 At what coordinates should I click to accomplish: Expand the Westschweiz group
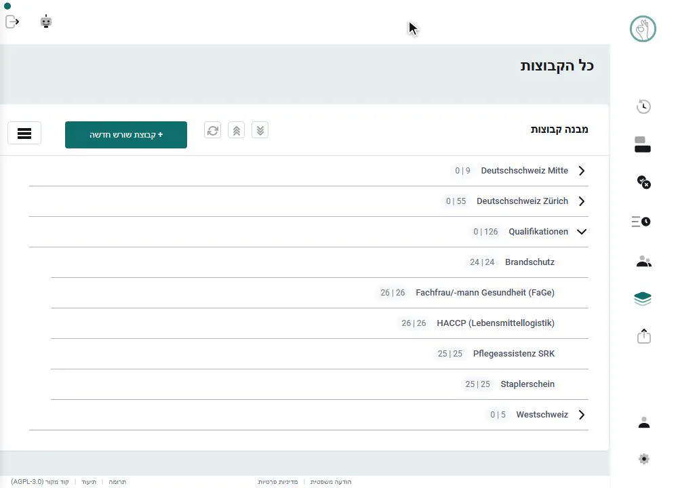pos(582,415)
